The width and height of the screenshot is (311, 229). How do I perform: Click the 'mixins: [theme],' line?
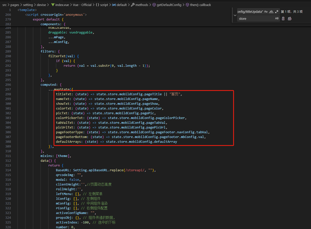(x=56, y=156)
